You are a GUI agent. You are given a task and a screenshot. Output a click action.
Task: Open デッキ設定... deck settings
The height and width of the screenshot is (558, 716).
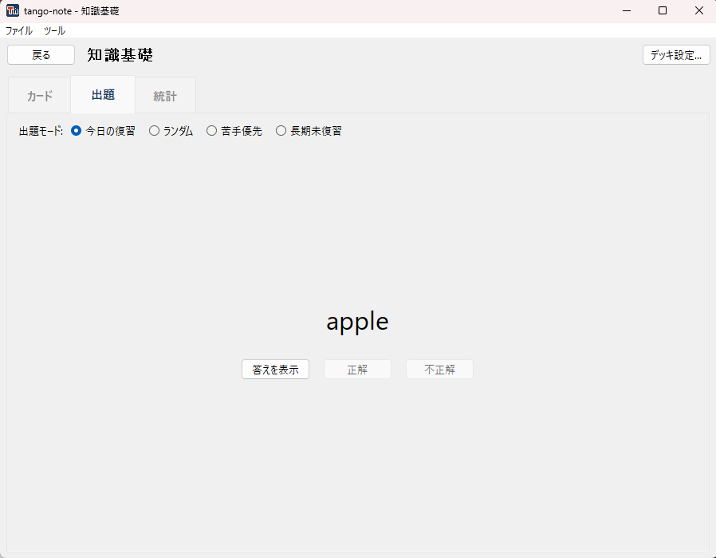click(x=676, y=55)
